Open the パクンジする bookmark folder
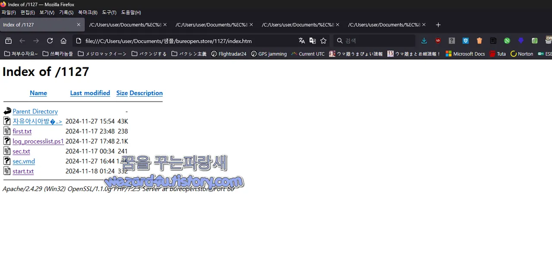Image resolution: width=552 pixels, height=280 pixels. (x=149, y=54)
